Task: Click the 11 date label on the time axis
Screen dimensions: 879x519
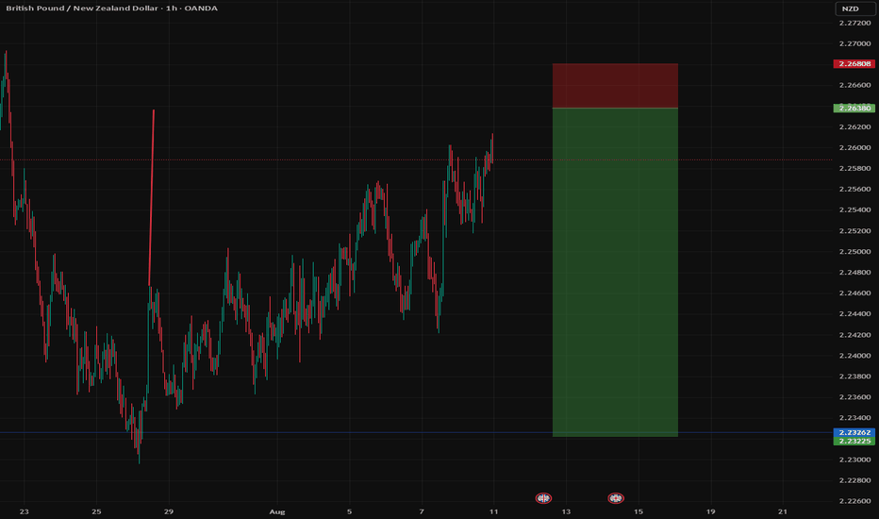Action: 493,511
